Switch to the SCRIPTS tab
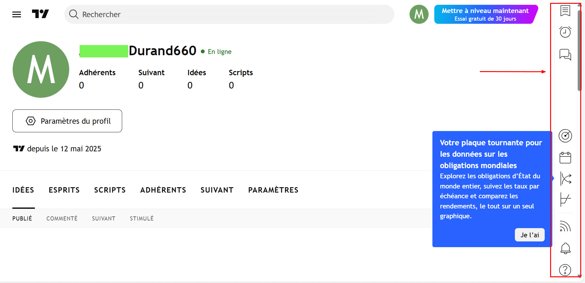585x283 pixels. click(x=110, y=190)
